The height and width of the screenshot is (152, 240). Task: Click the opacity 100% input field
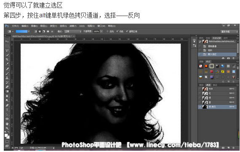(x=96, y=31)
